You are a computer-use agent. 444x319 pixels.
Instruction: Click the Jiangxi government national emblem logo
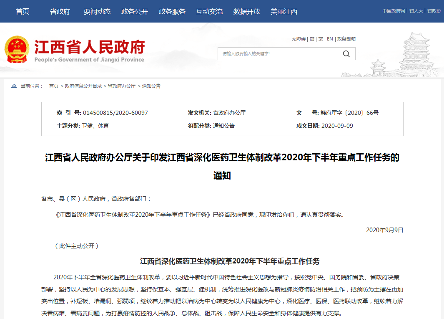(x=17, y=49)
